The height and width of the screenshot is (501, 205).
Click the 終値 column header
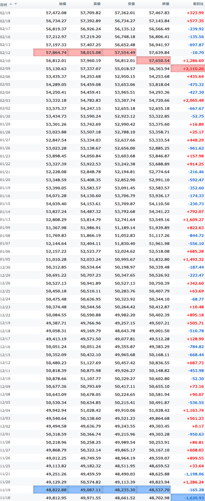pos(166,4)
